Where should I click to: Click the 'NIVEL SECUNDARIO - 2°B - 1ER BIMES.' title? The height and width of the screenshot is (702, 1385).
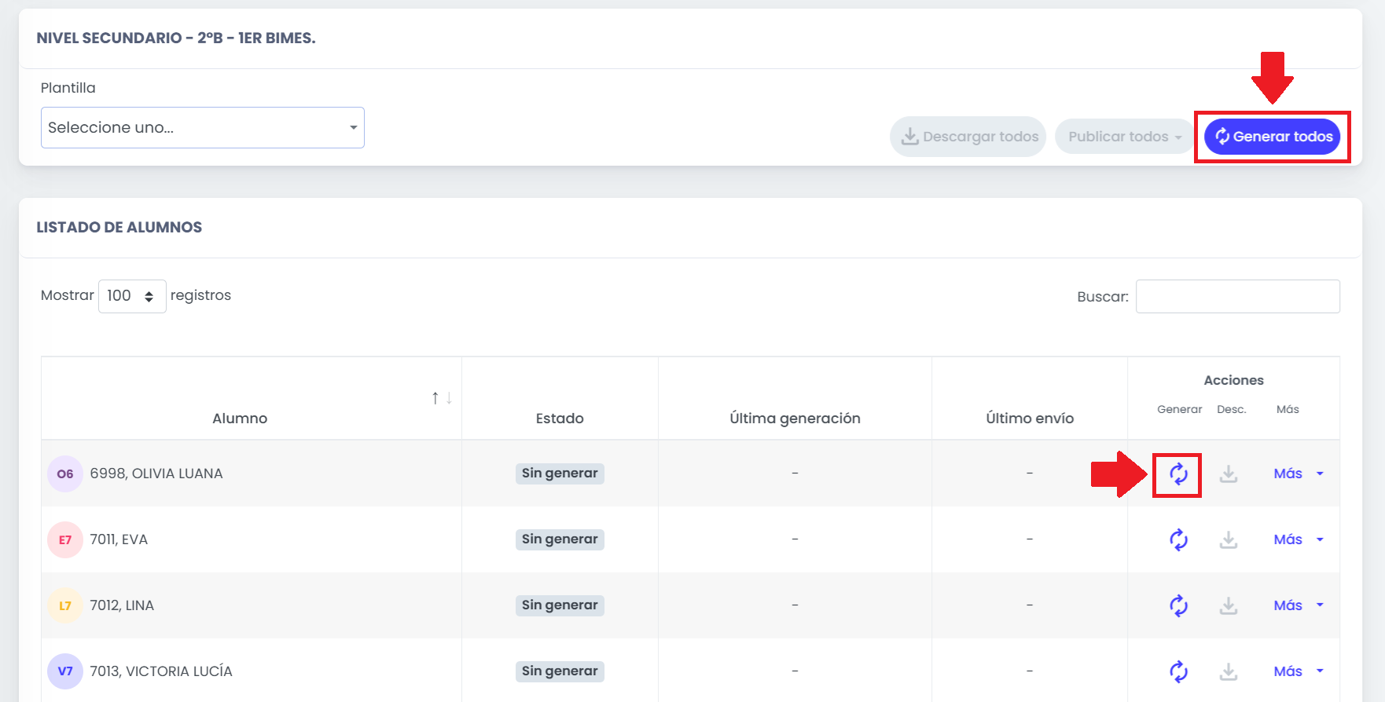pyautogui.click(x=176, y=38)
